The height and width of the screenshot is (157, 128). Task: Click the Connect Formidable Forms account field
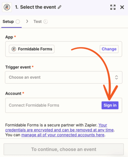pyautogui.click(x=64, y=105)
